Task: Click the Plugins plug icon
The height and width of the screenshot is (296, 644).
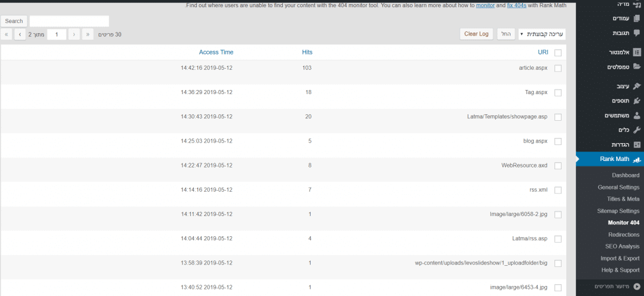Action: [x=637, y=101]
